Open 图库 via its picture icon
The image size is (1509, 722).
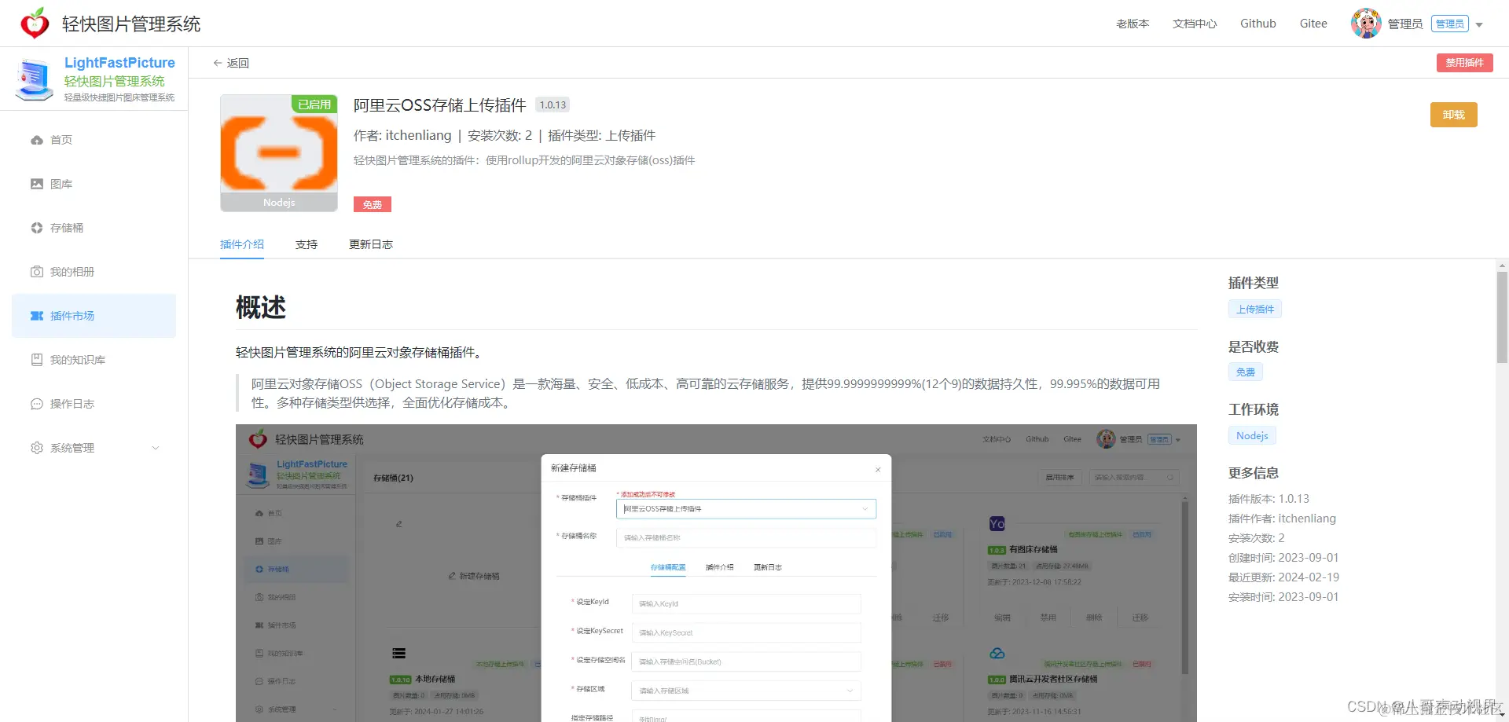point(37,183)
